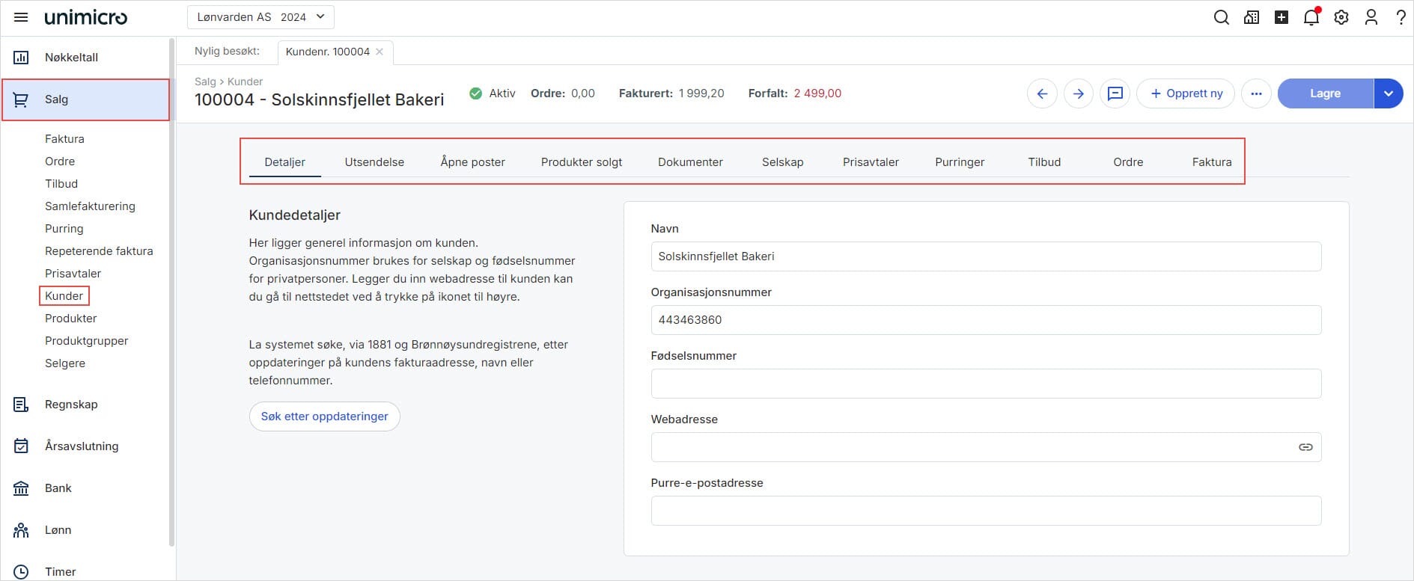Go to previous customer arrow

[1042, 93]
